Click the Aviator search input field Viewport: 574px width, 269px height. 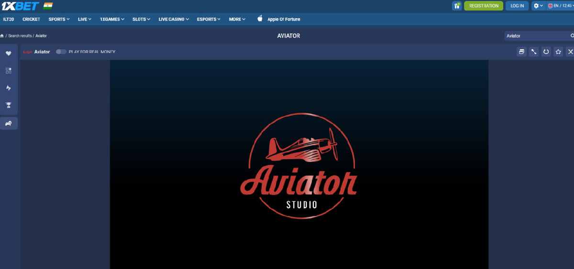[536, 36]
